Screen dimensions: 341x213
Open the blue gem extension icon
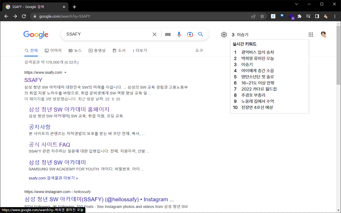pyautogui.click(x=282, y=16)
